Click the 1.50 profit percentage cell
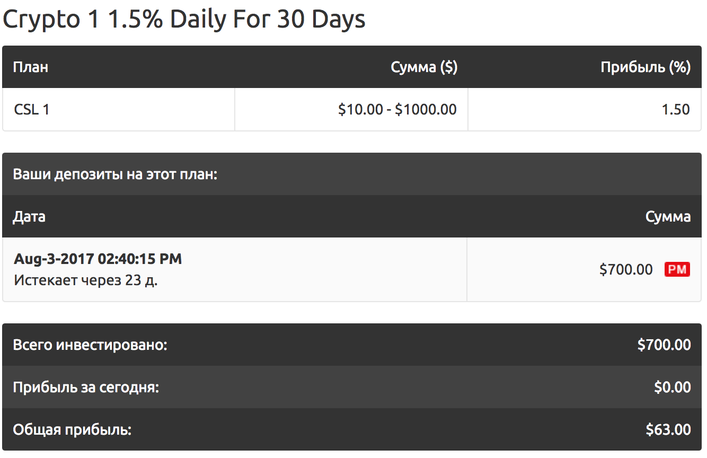 pyautogui.click(x=676, y=110)
